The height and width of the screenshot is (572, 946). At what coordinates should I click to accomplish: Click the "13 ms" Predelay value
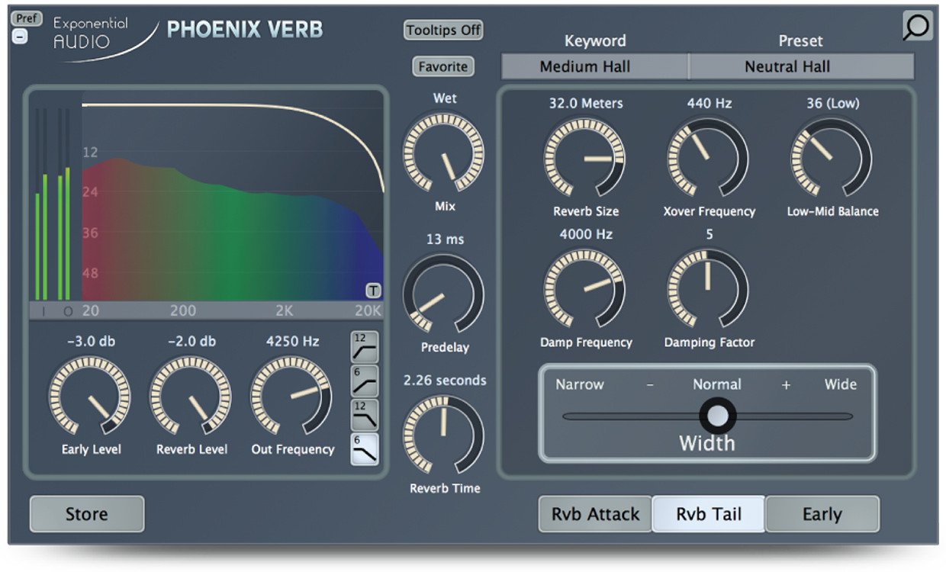click(x=445, y=239)
